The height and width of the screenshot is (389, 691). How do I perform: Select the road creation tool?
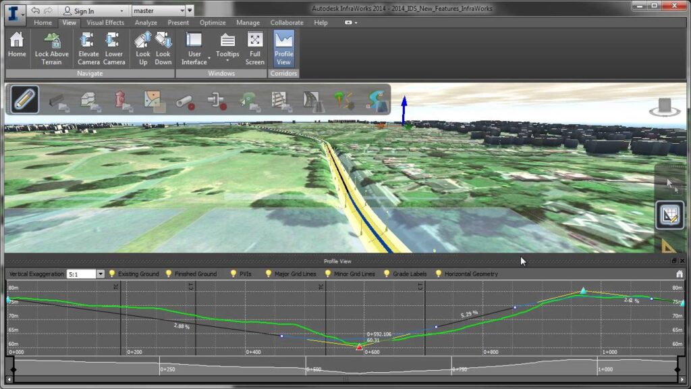coord(313,101)
